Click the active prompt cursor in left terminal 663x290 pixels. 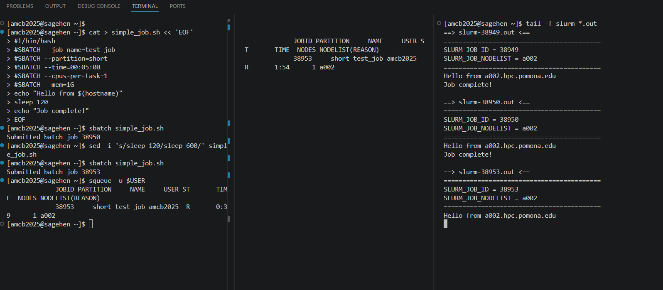[x=91, y=224]
